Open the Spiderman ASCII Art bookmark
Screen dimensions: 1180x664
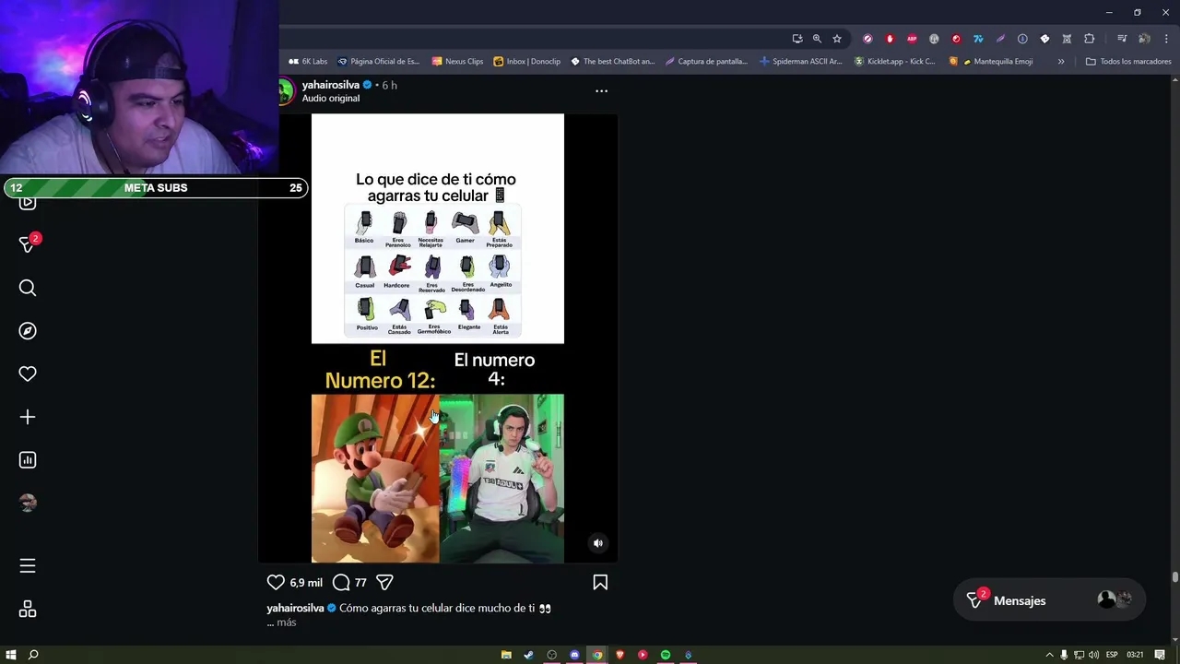click(800, 62)
